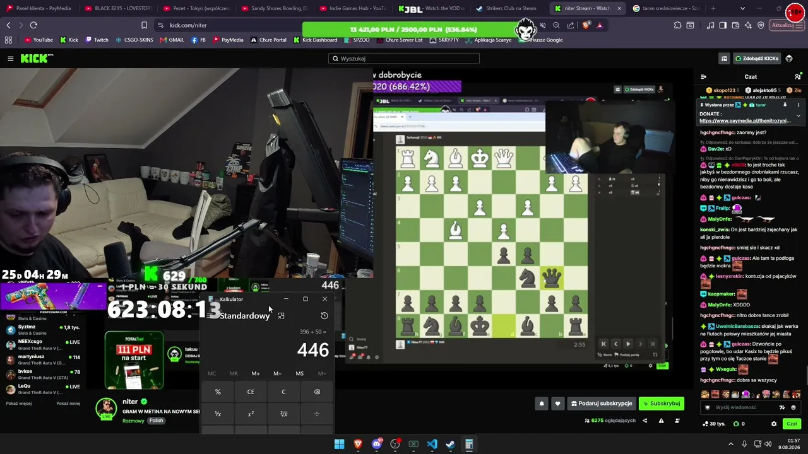Open the paymedia donate link in chat
This screenshot has width=808, height=454.
click(x=745, y=120)
